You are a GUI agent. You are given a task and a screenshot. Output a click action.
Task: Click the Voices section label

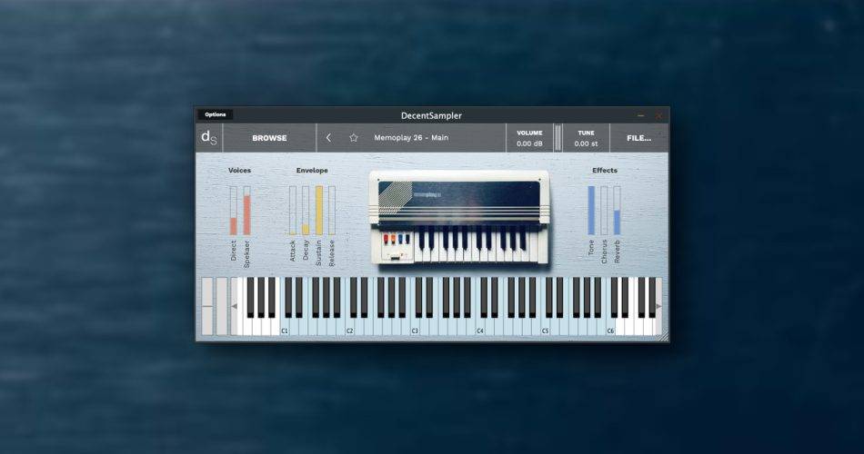(240, 171)
